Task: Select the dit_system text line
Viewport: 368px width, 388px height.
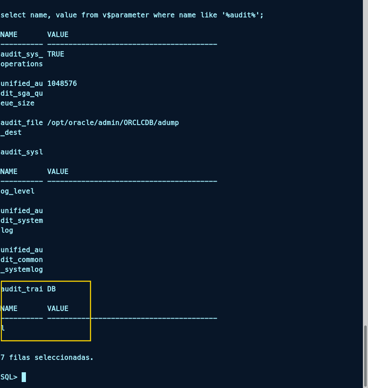Action: click(x=22, y=220)
